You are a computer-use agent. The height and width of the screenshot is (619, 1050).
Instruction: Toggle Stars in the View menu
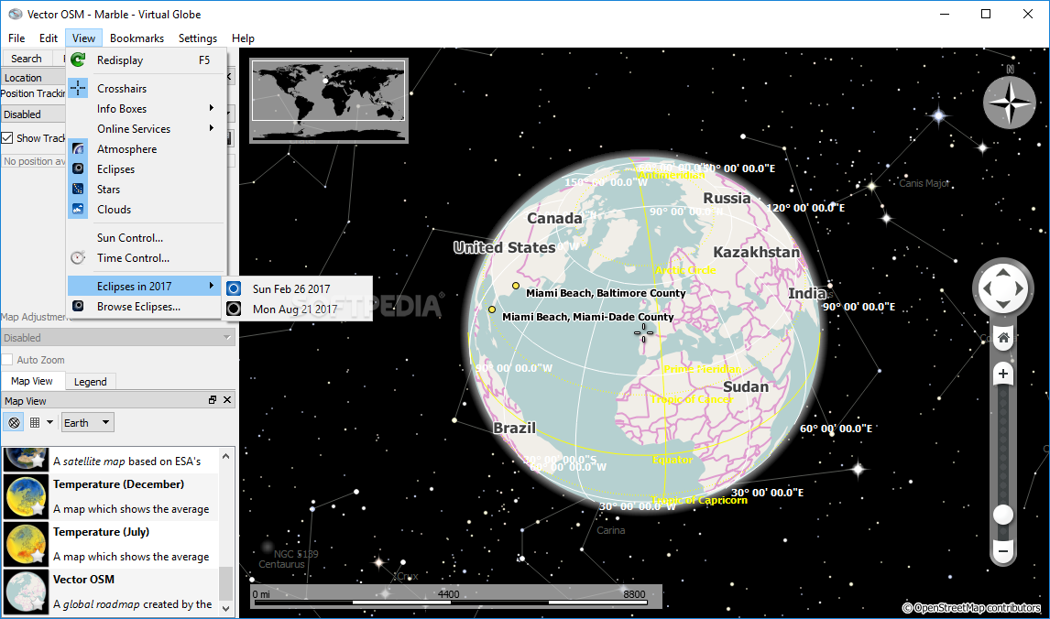point(146,189)
